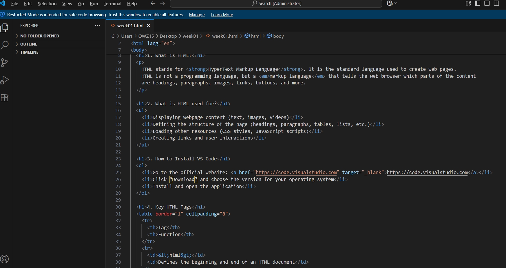
Task: Click the Users breadcrumb
Action: click(x=127, y=36)
